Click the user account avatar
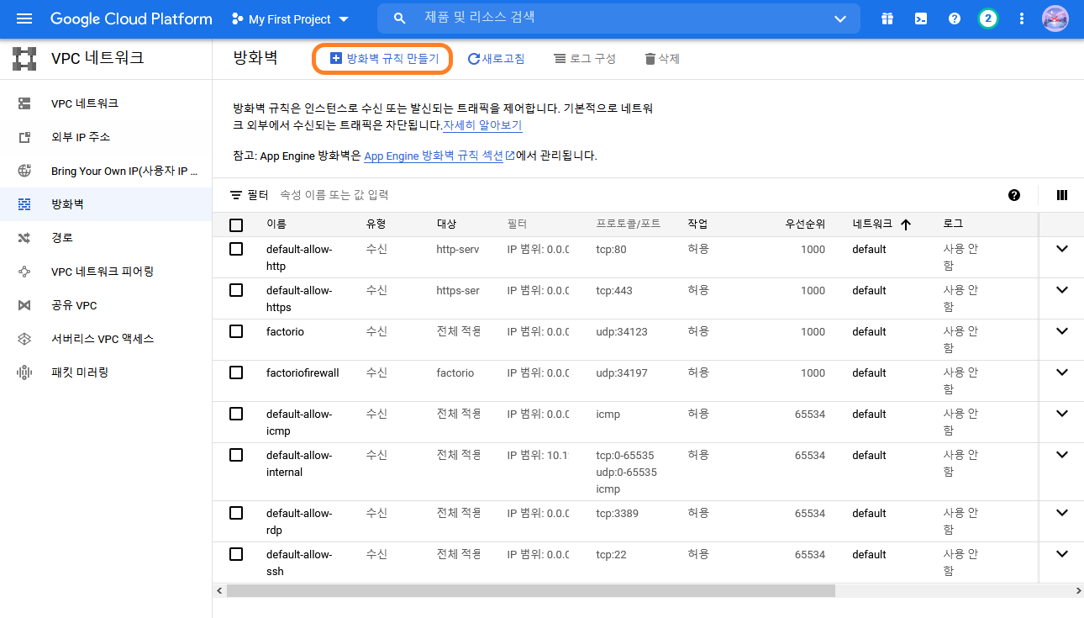The image size is (1084, 618). point(1055,18)
